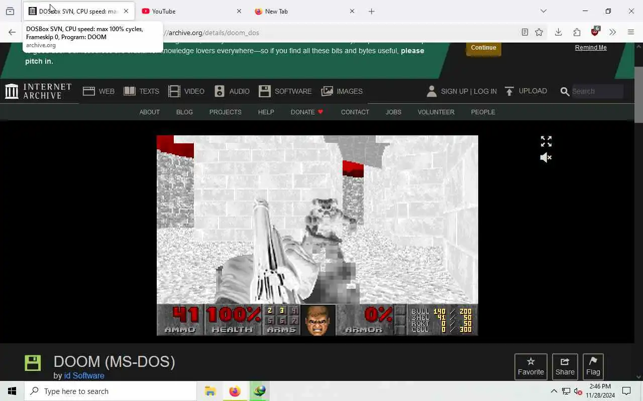Open the muted volume tray icon
Viewport: 643px width, 401px height.
pyautogui.click(x=578, y=391)
